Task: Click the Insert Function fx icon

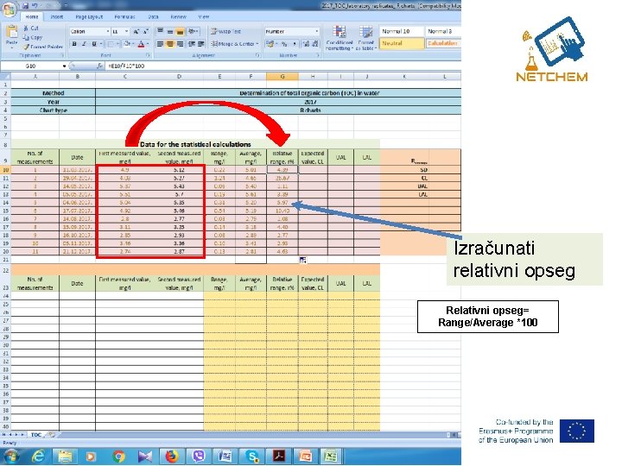Action: (99, 66)
